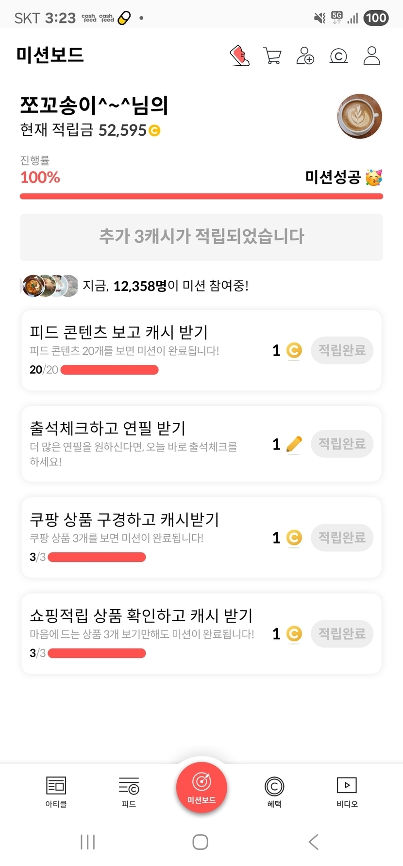Switch to the 피드 tab
This screenshot has height=866, width=403.
129,792
